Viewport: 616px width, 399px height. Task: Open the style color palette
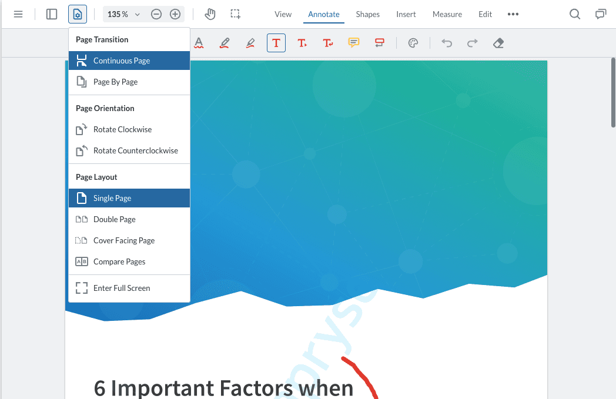(x=413, y=43)
